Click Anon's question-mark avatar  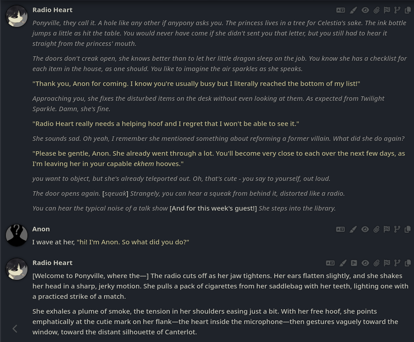(17, 235)
